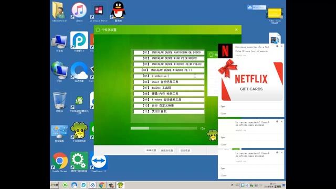Open the P logo icon on the taskbar
The width and height of the screenshot is (336, 189).
[x=83, y=185]
